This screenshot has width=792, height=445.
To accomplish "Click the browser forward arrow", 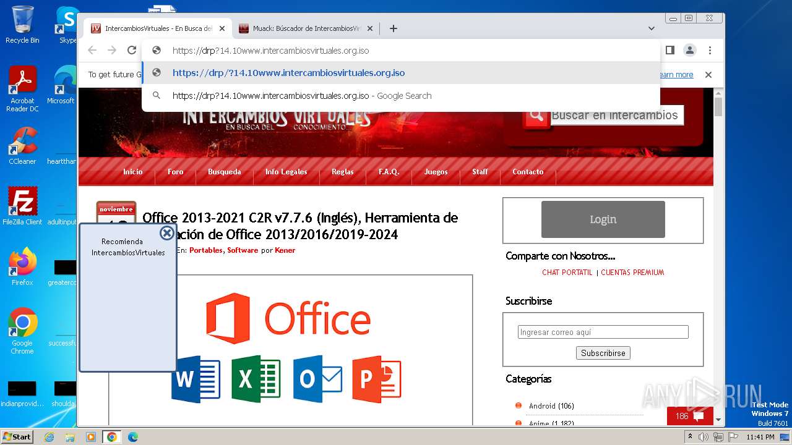I will coord(112,50).
